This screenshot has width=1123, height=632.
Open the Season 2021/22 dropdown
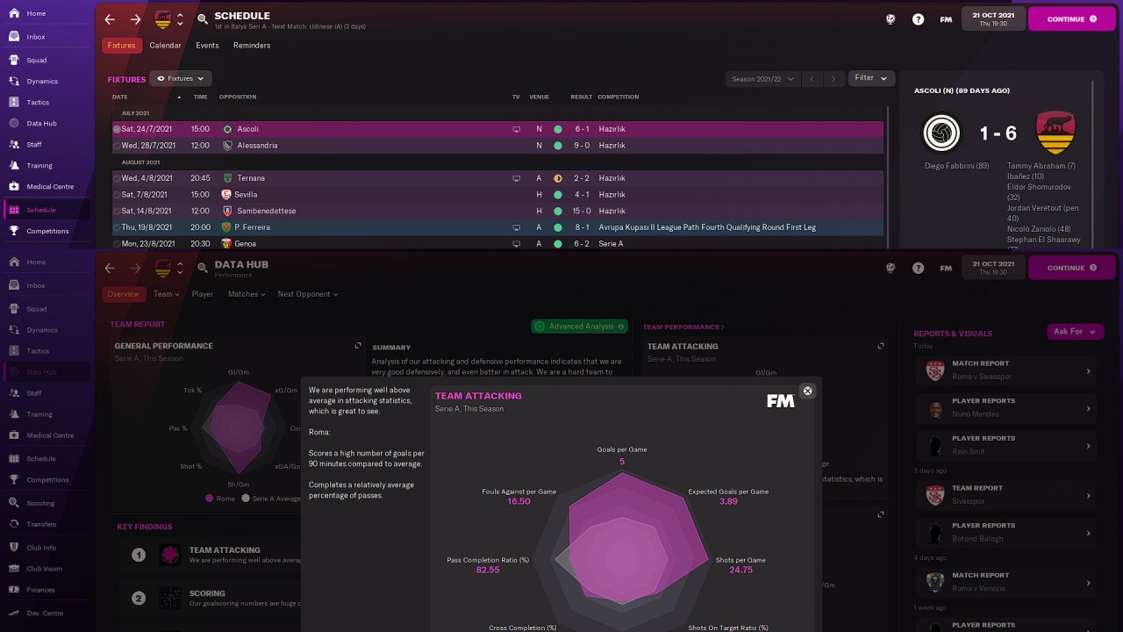tap(763, 78)
